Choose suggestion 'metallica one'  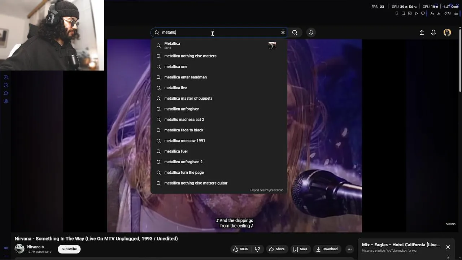(x=219, y=66)
